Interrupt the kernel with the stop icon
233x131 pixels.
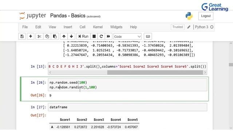pyautogui.click(x=94, y=36)
